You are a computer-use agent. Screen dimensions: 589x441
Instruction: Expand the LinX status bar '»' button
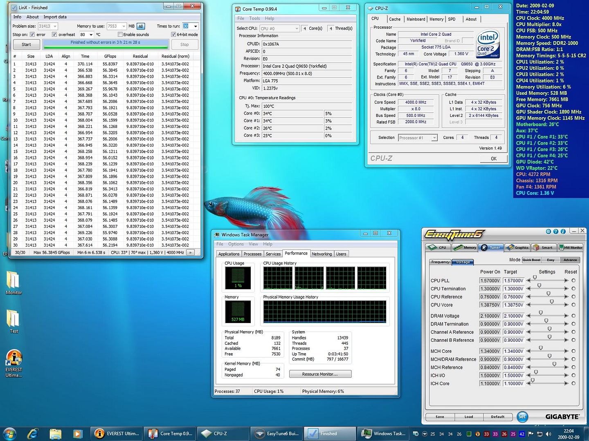coord(190,252)
